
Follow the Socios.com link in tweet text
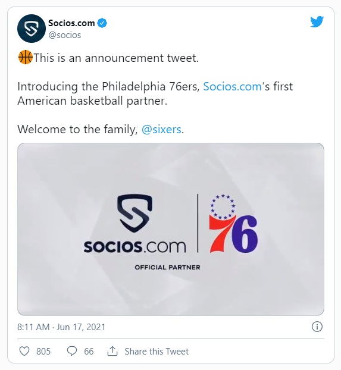tap(232, 86)
